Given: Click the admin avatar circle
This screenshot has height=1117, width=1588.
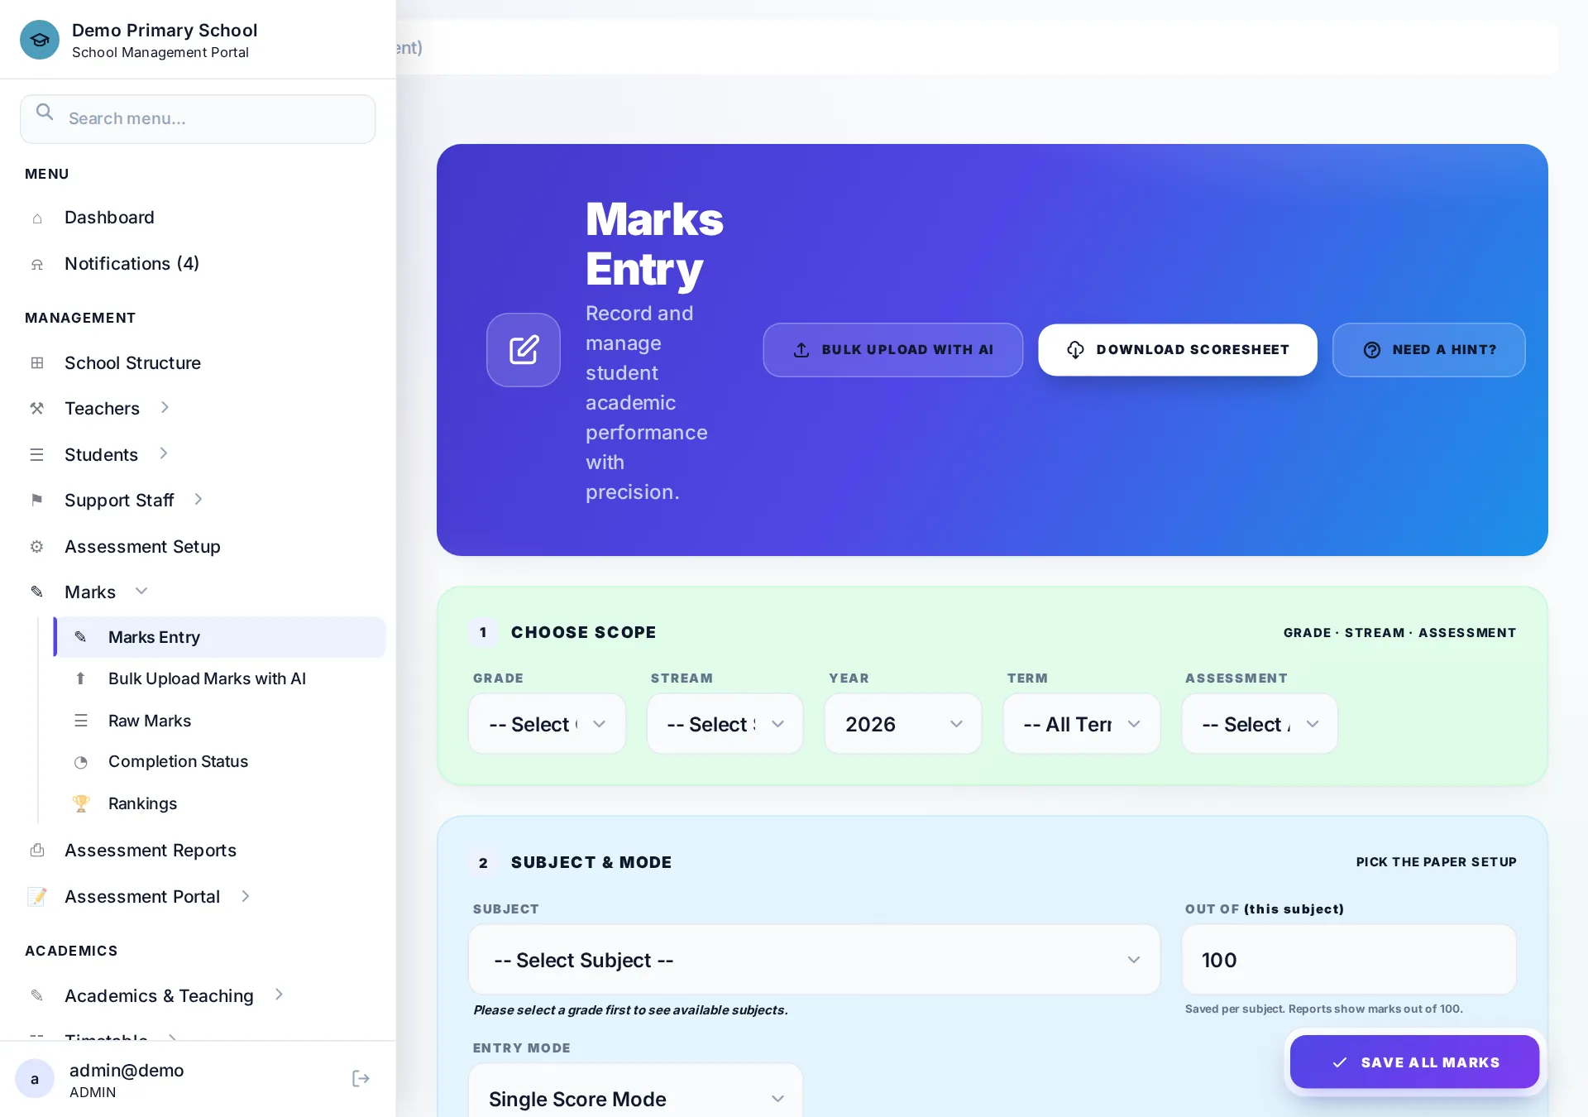Looking at the screenshot, I should point(35,1079).
